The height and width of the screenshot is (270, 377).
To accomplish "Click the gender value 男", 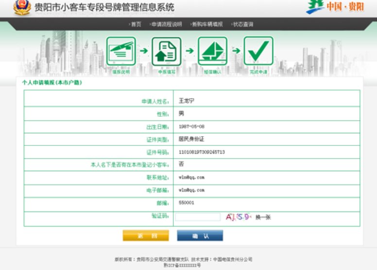I will click(181, 113).
